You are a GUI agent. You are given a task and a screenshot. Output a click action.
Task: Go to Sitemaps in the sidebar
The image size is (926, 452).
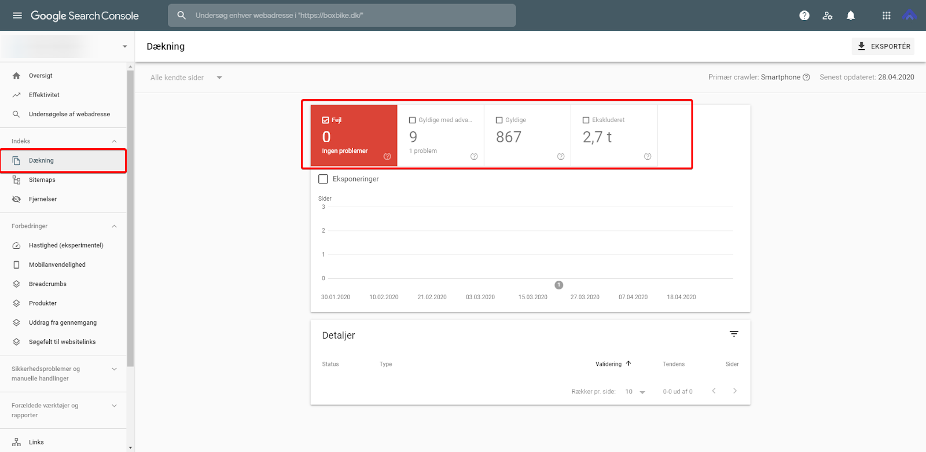[x=42, y=180]
